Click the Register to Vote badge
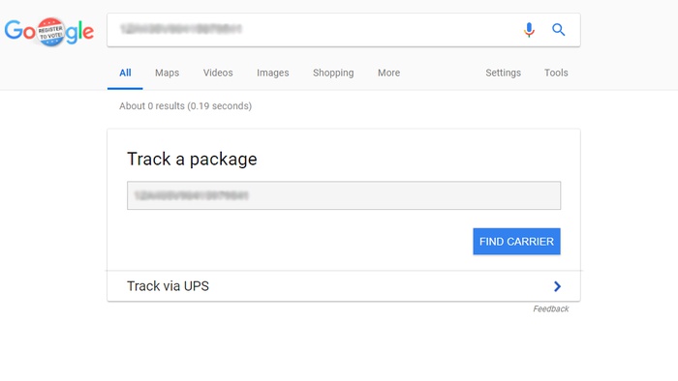 50,32
